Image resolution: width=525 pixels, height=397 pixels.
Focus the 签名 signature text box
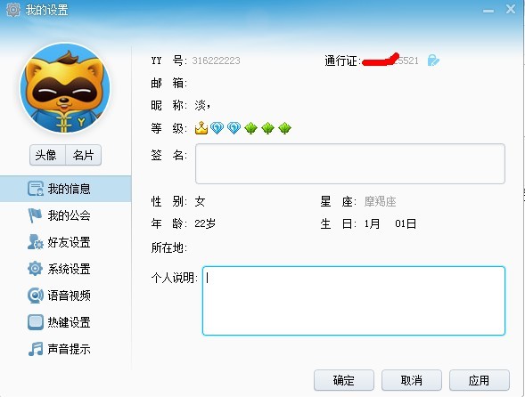[350, 164]
